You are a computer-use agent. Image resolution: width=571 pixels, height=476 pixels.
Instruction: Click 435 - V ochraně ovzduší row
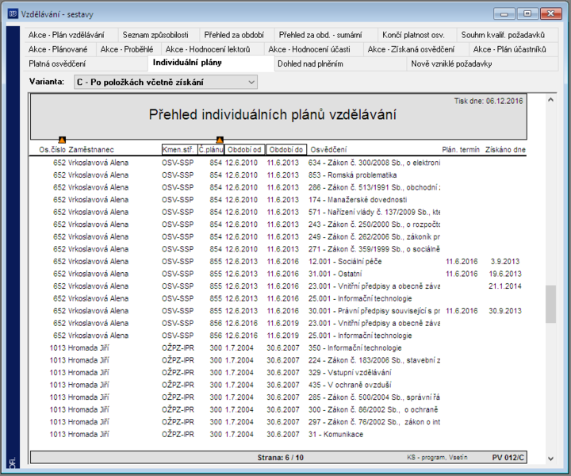coord(278,385)
